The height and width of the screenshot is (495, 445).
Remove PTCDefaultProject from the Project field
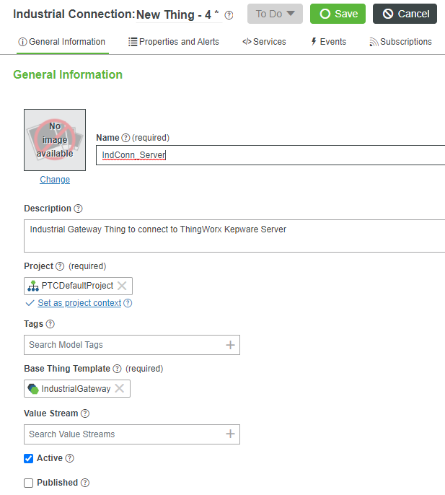(122, 286)
